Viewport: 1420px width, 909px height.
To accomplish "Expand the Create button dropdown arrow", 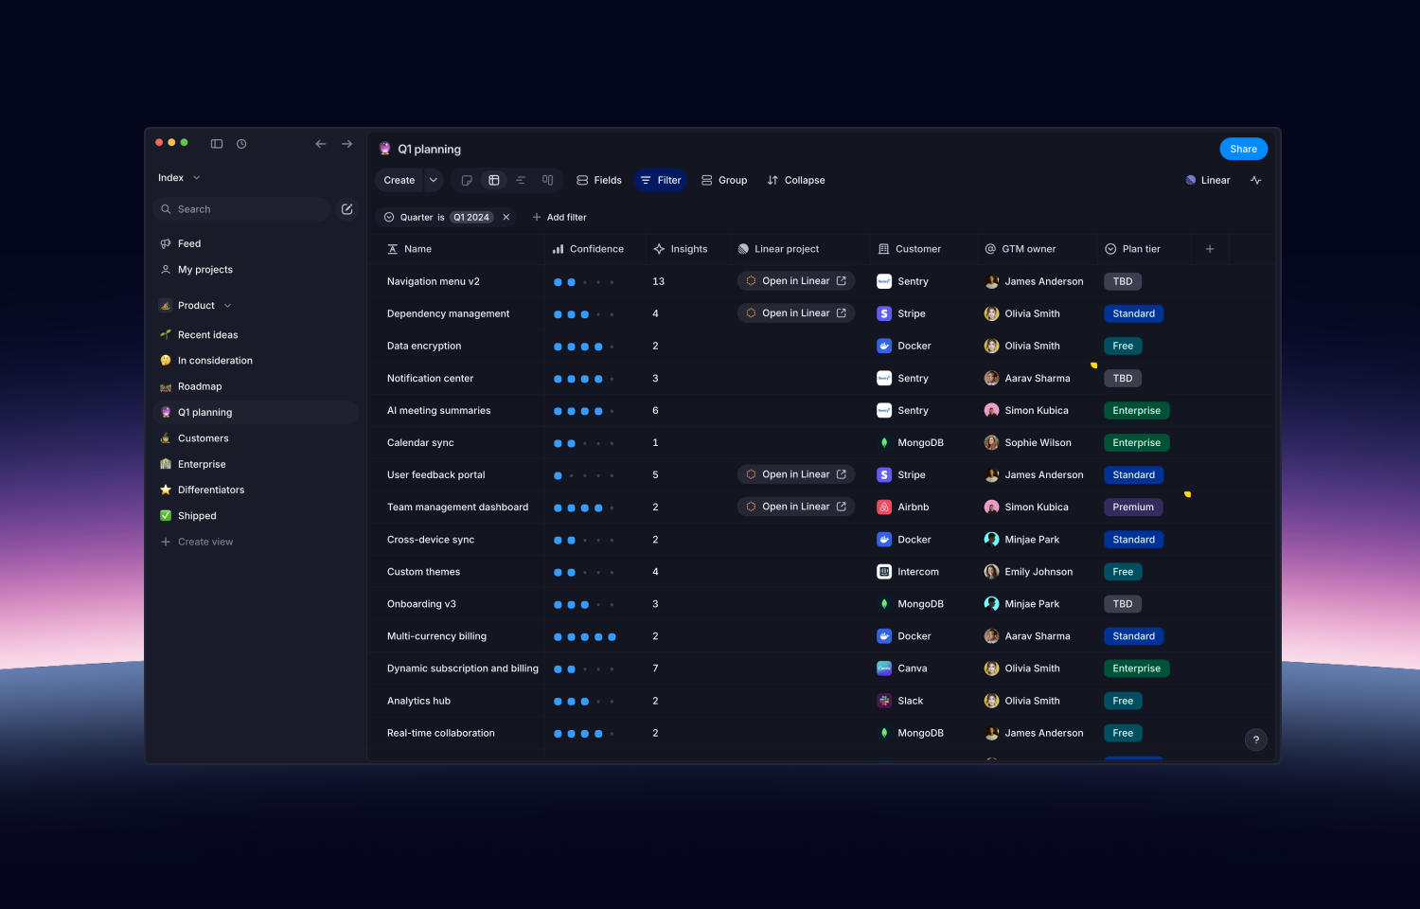I will click(434, 180).
